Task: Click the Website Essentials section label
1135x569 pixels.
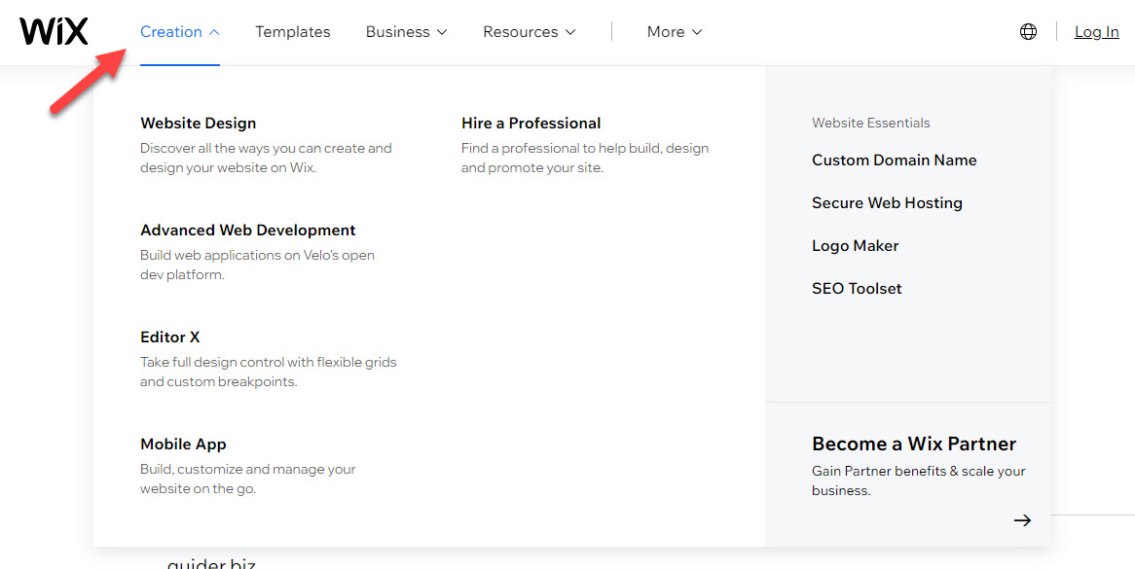Action: pyautogui.click(x=871, y=123)
